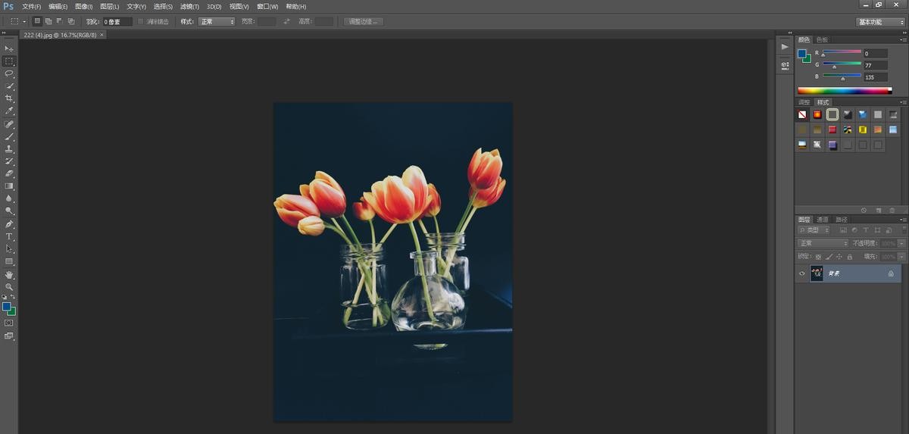
Task: Select the Zoom tool
Action: coord(9,287)
